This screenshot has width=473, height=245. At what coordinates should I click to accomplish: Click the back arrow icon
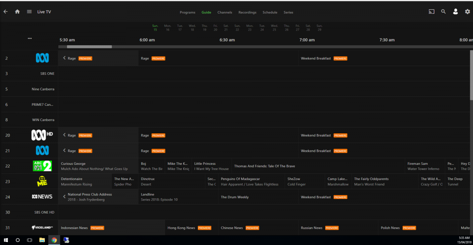pos(6,12)
